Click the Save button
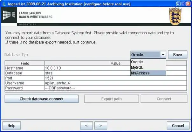Screen dimensions: 192x132 (x=178, y=54)
